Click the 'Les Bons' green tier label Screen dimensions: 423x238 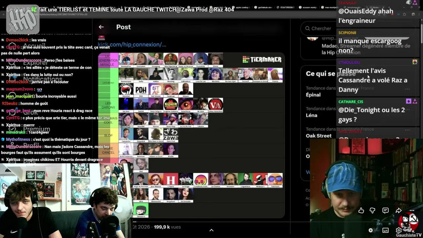click(108, 83)
